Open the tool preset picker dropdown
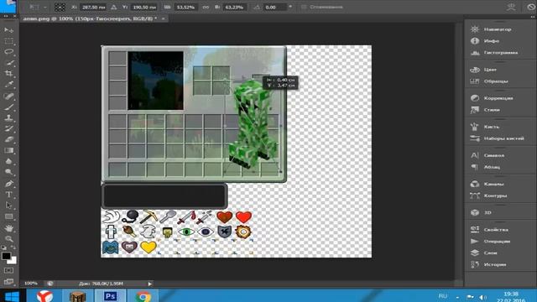537x302 pixels. [44, 7]
